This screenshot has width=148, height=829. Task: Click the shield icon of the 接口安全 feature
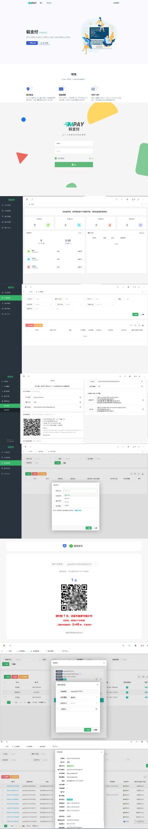click(28, 89)
